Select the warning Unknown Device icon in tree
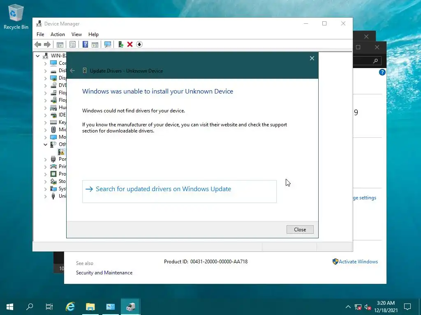 pyautogui.click(x=61, y=152)
